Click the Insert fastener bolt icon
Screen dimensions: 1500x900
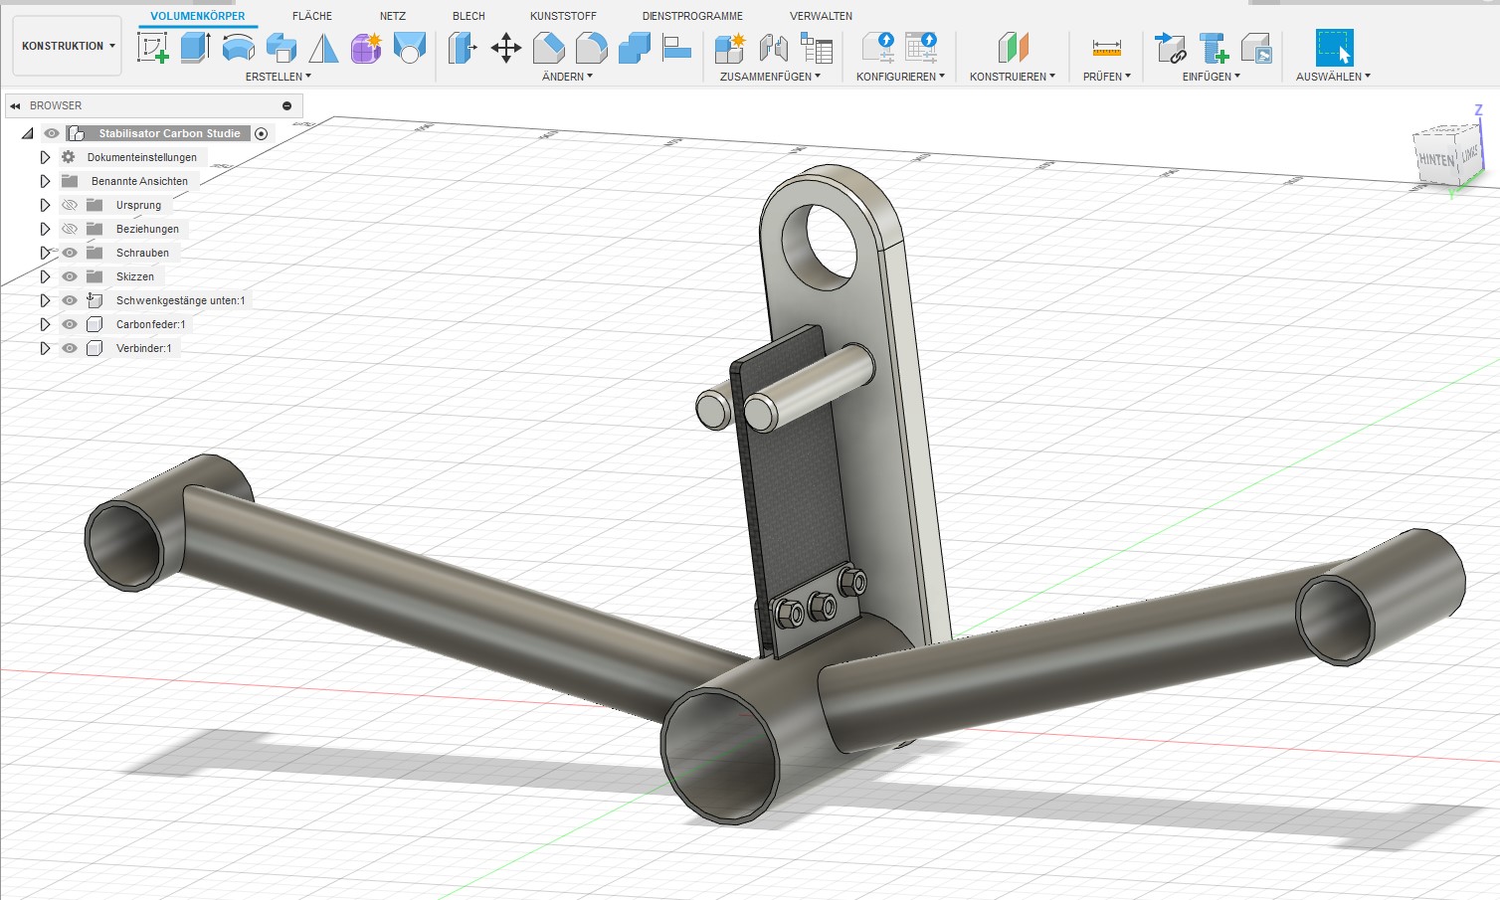tap(1214, 48)
